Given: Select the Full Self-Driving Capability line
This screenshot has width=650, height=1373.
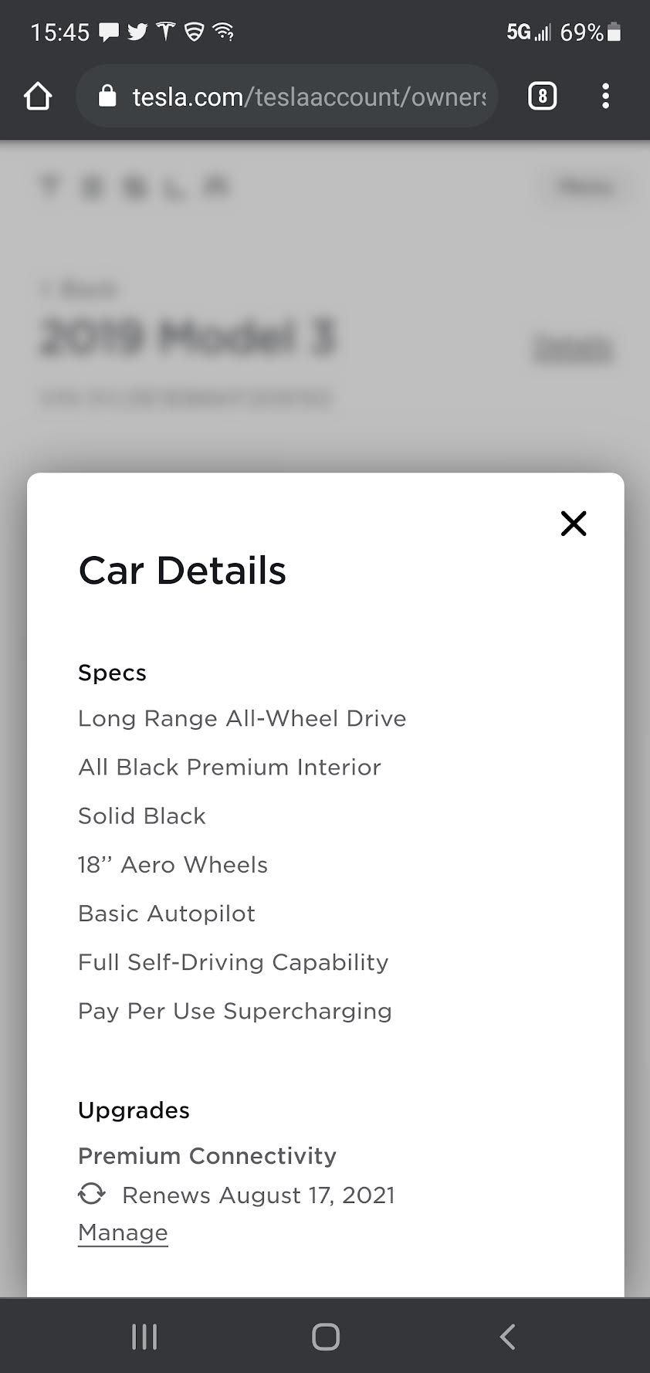Looking at the screenshot, I should pyautogui.click(x=233, y=962).
